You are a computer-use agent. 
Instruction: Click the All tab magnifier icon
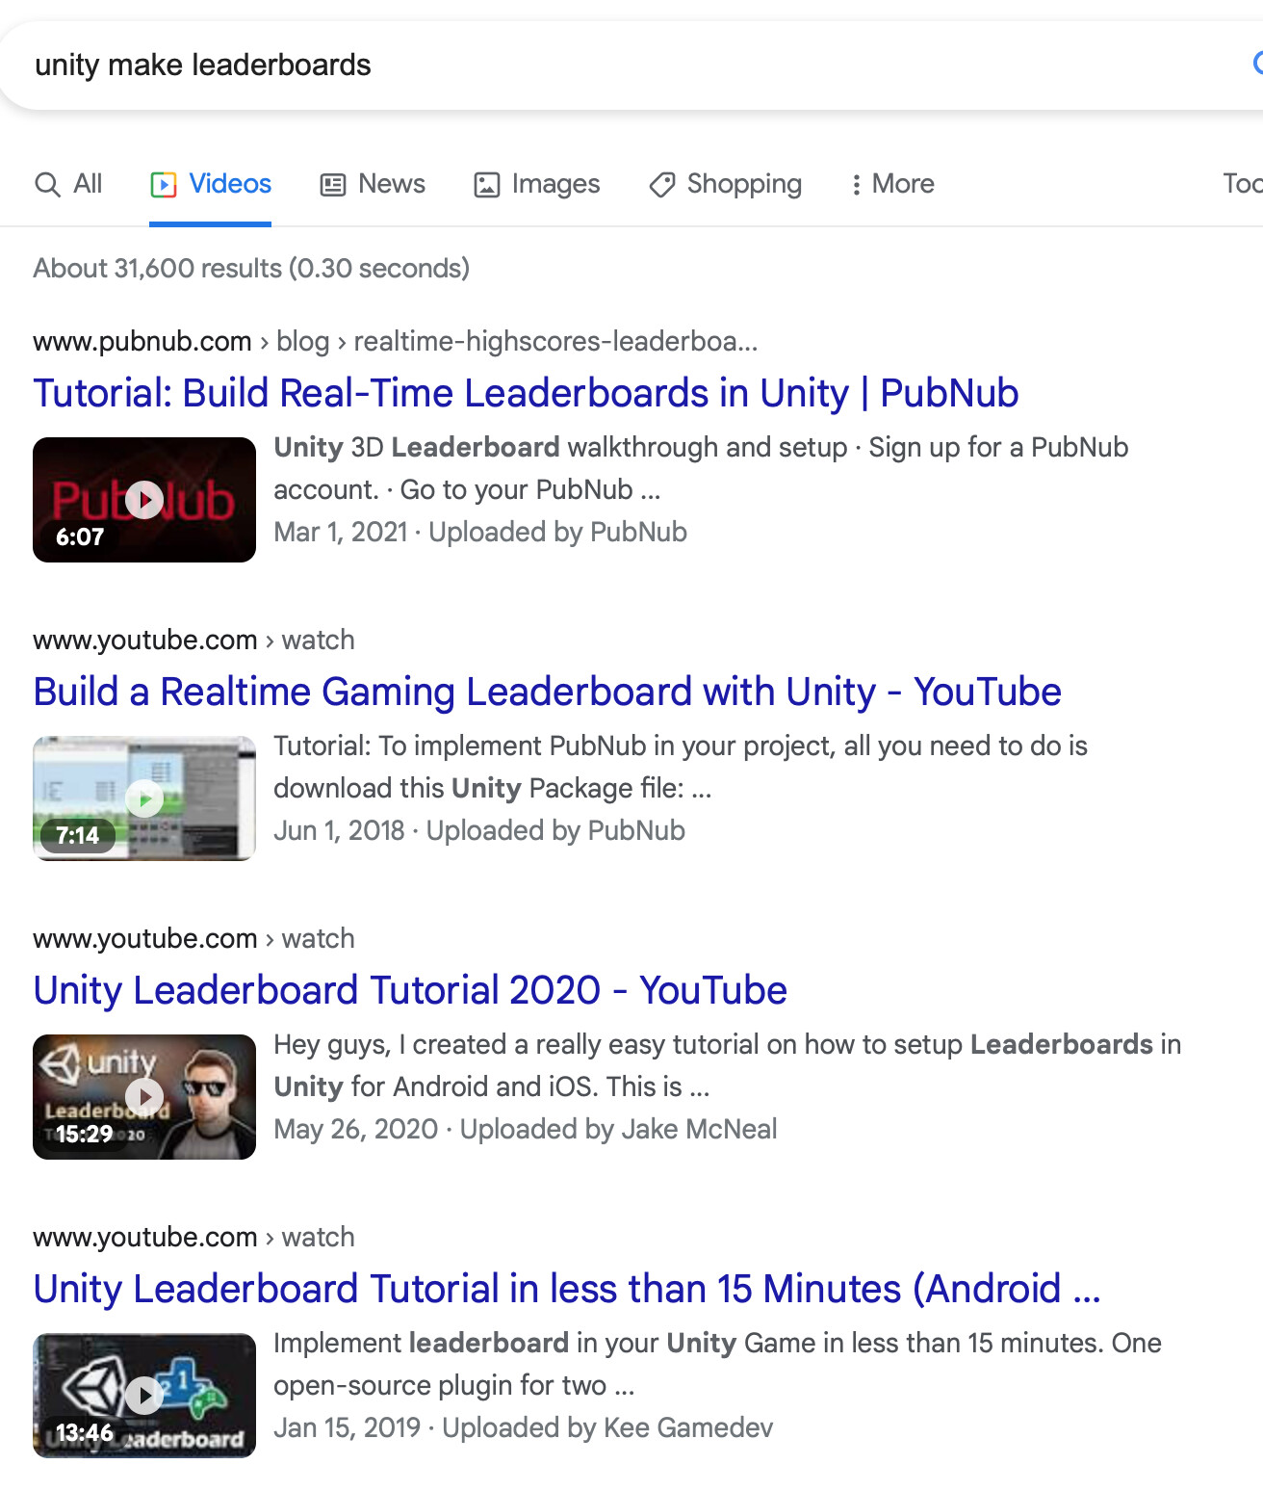tap(47, 184)
